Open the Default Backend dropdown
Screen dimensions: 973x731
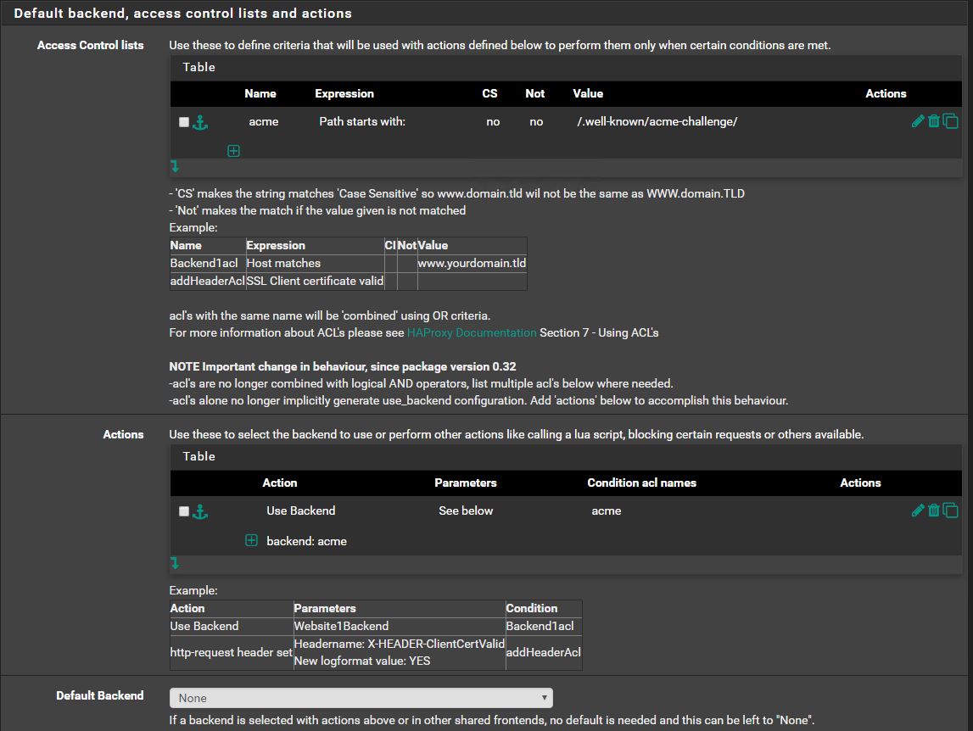(361, 698)
